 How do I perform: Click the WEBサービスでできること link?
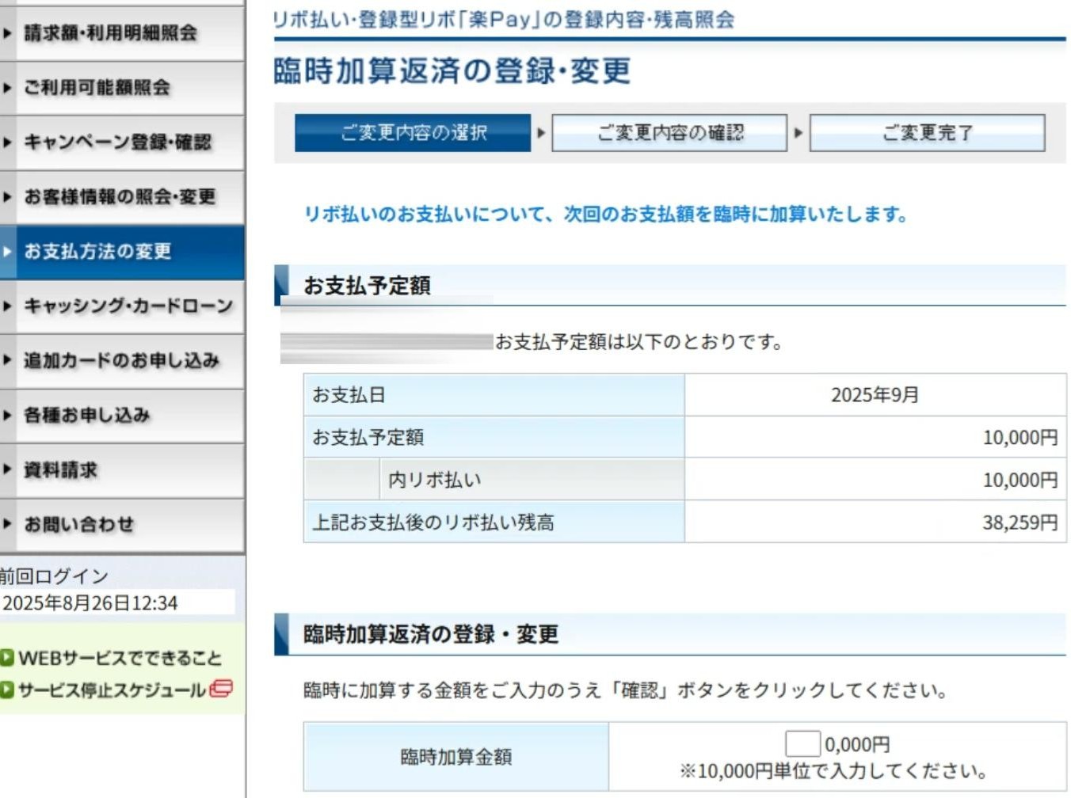point(120,658)
